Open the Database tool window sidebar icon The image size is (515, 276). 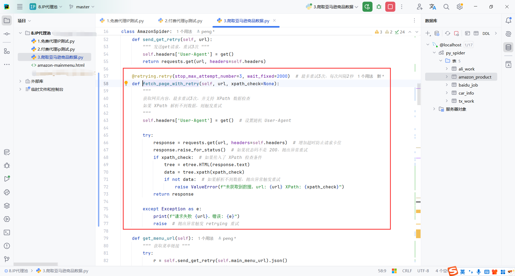508,47
